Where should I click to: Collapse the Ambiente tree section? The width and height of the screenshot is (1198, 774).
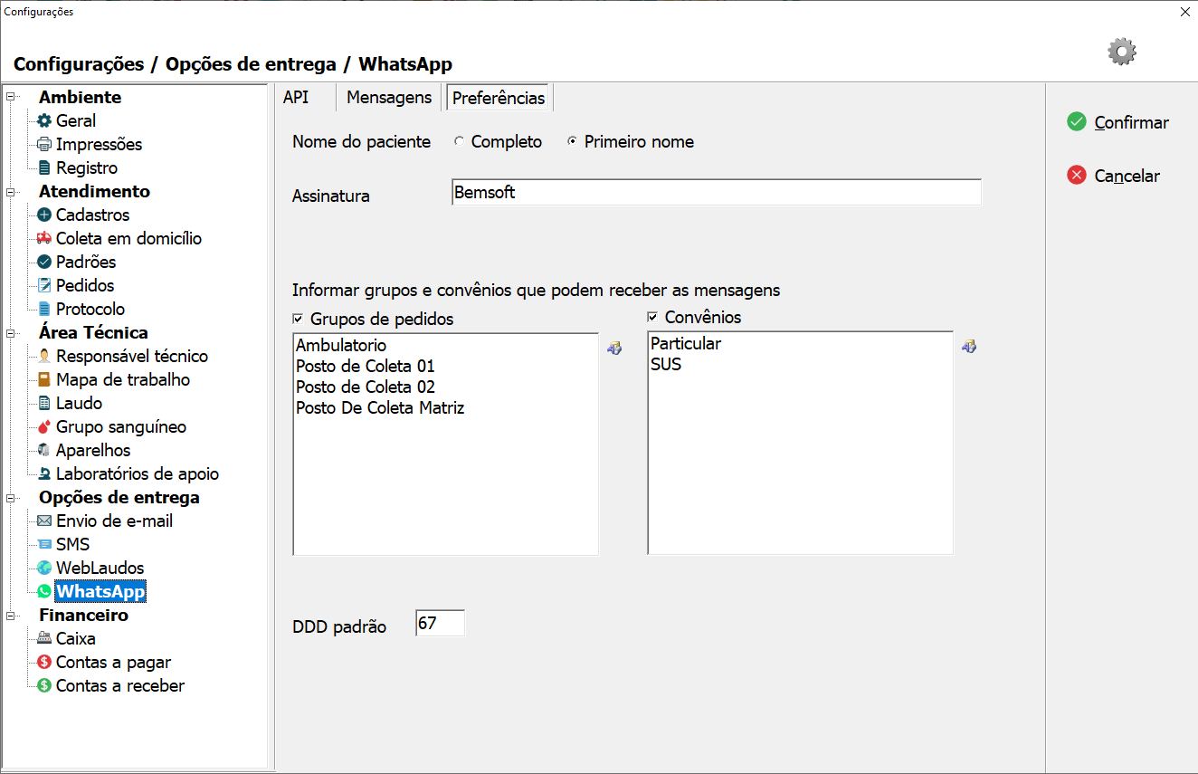click(11, 97)
